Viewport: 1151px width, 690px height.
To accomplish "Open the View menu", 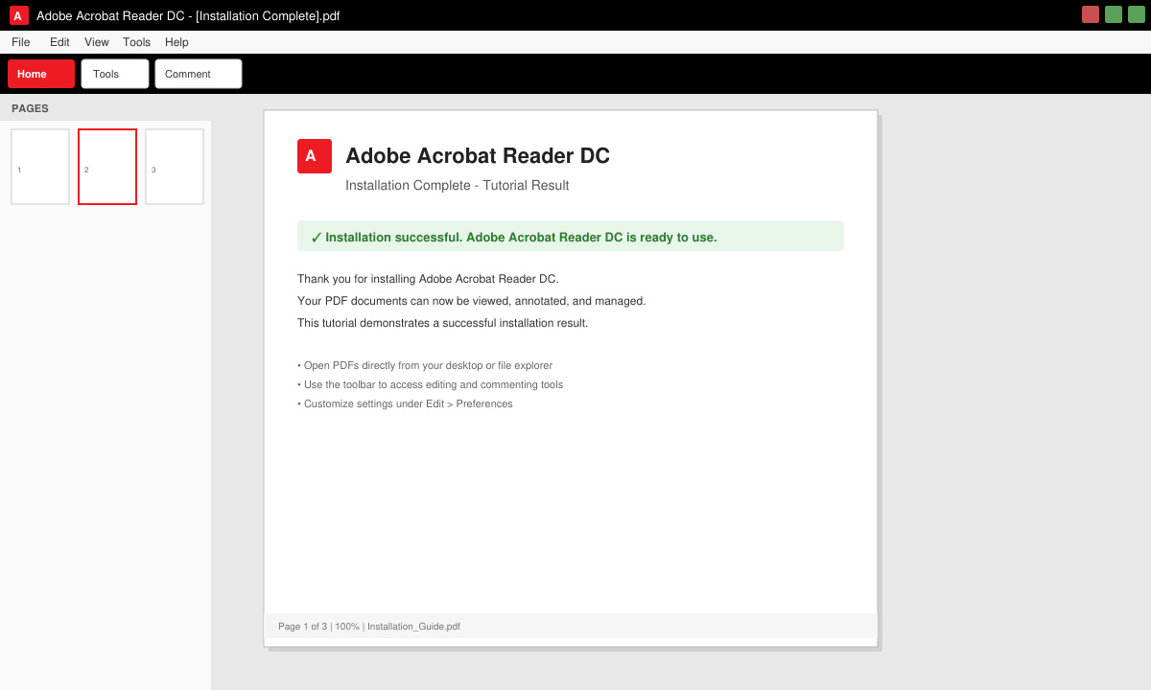I will point(97,42).
